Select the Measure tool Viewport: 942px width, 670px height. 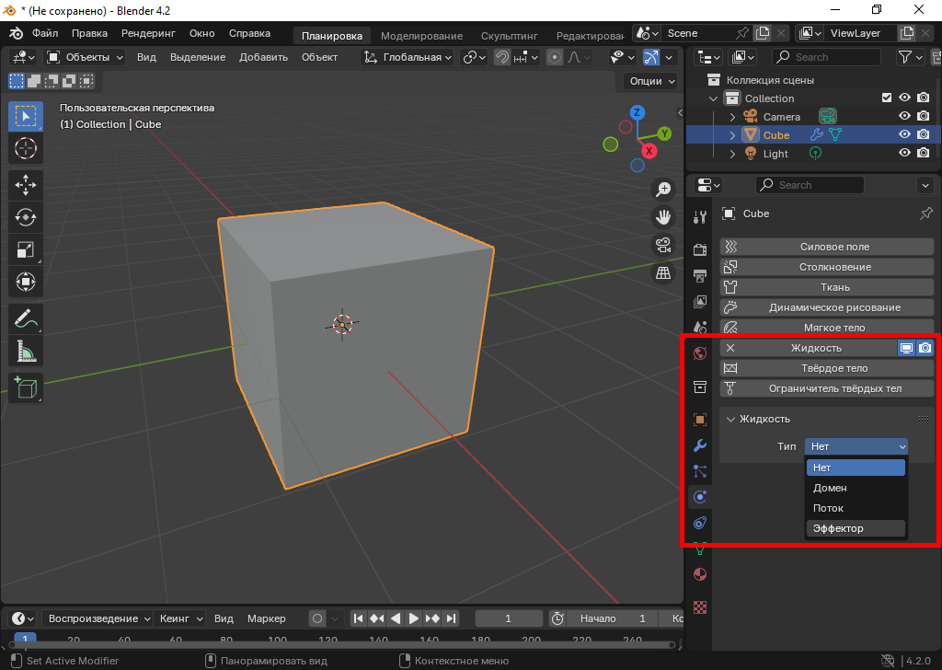(x=26, y=352)
